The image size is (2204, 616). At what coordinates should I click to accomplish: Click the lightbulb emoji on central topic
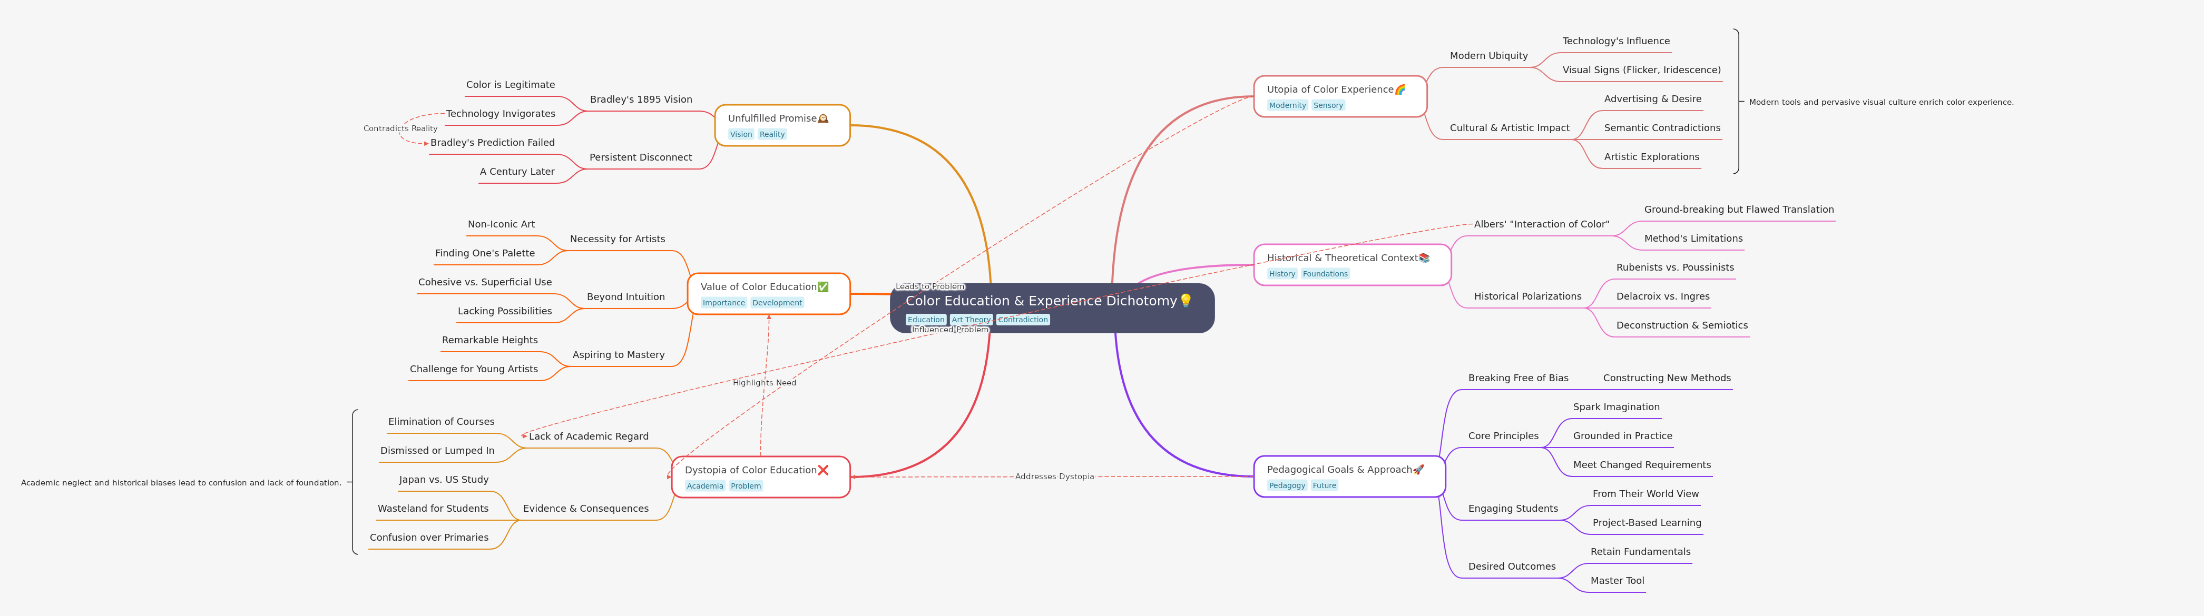click(x=1185, y=301)
